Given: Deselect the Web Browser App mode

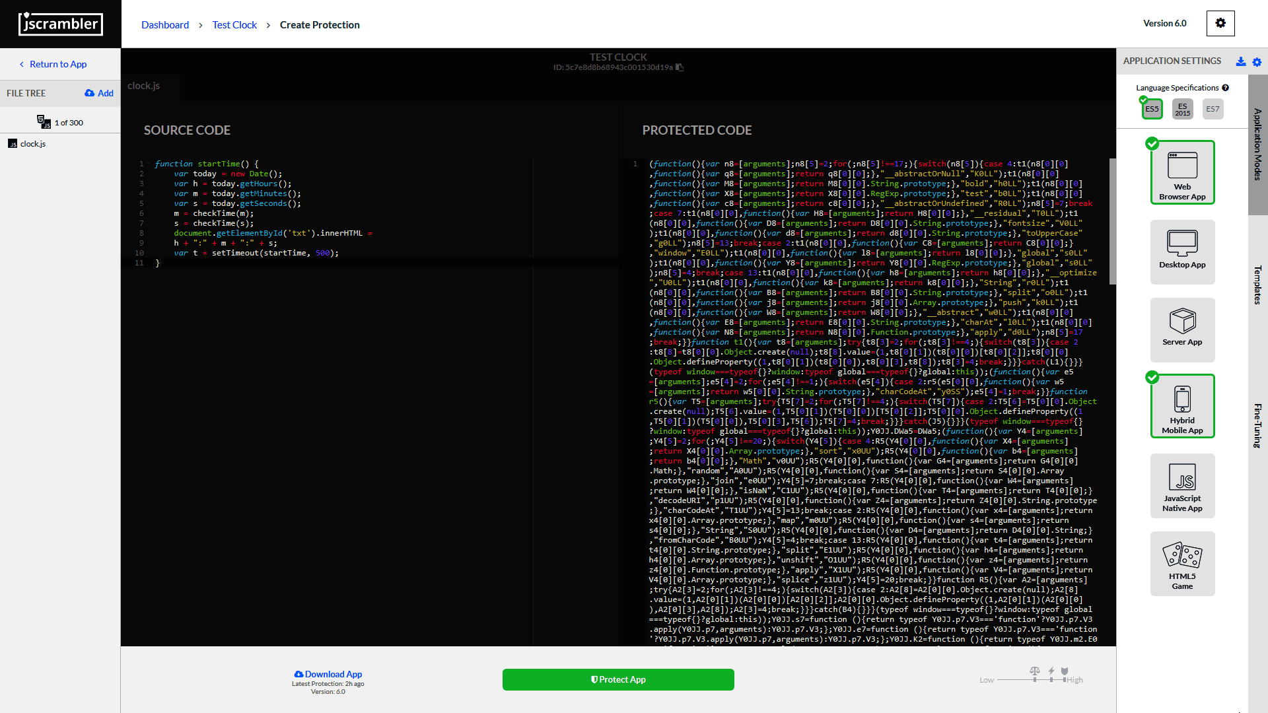Looking at the screenshot, I should click(x=1182, y=173).
